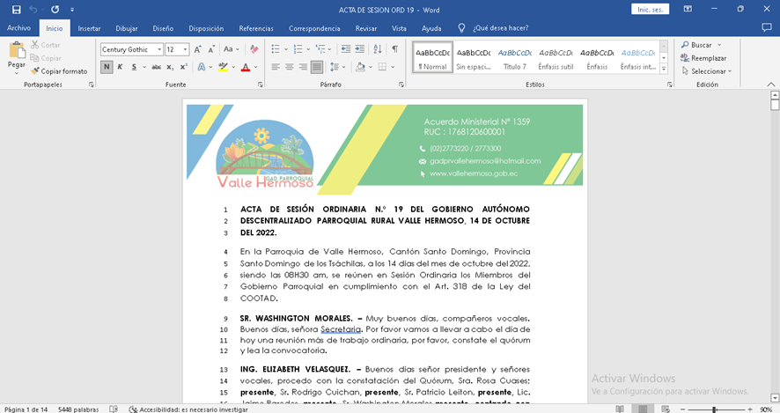Viewport: 780px width, 413px height.
Task: Click the clear formatting eraser icon
Action: point(254,49)
